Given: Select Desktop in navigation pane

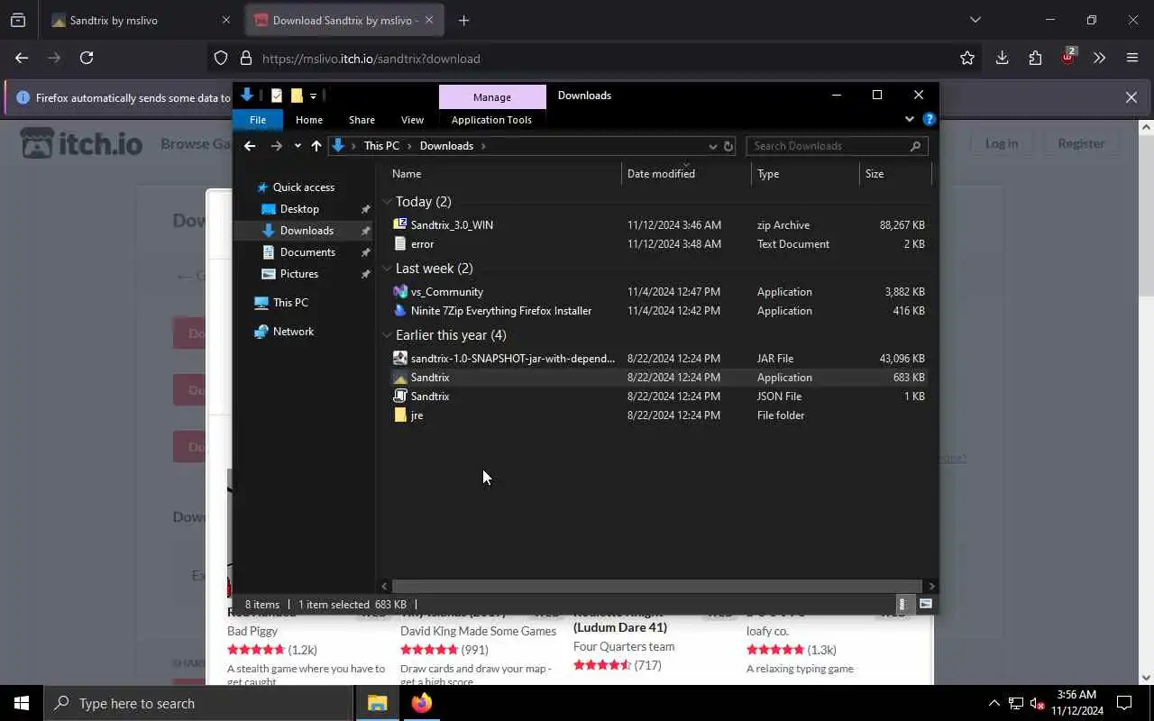Looking at the screenshot, I should coord(299,208).
